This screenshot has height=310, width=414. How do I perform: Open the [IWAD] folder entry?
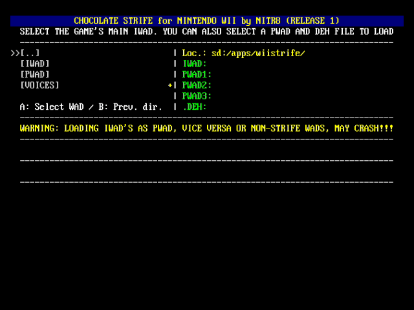34,64
